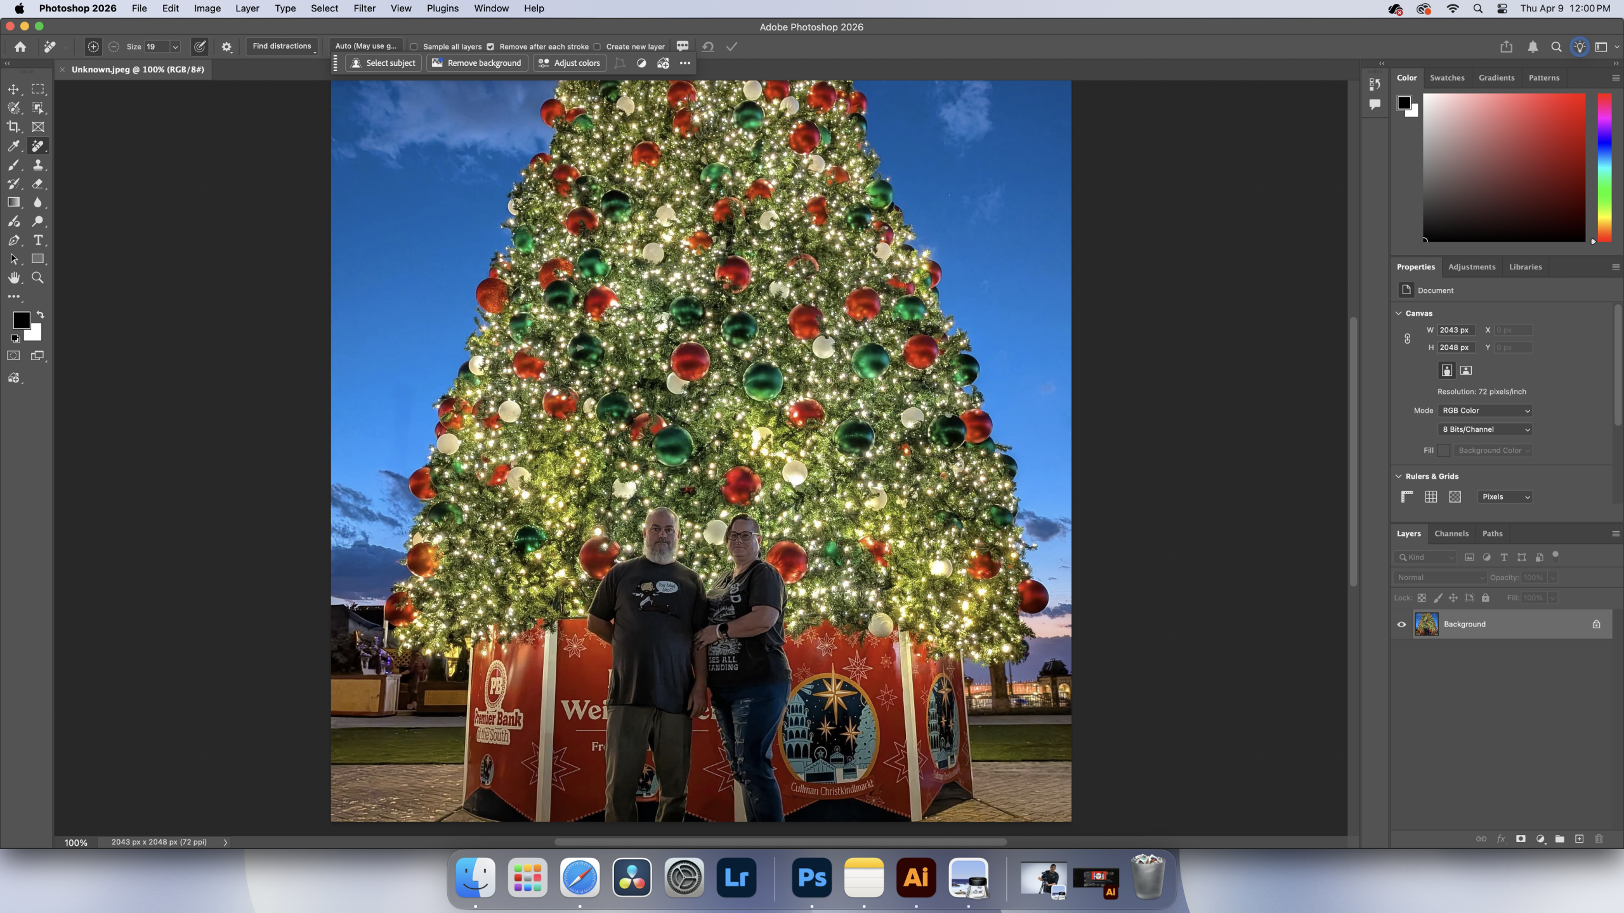Click the Remove background button
Viewport: 1624px width, 913px height.
coord(477,63)
